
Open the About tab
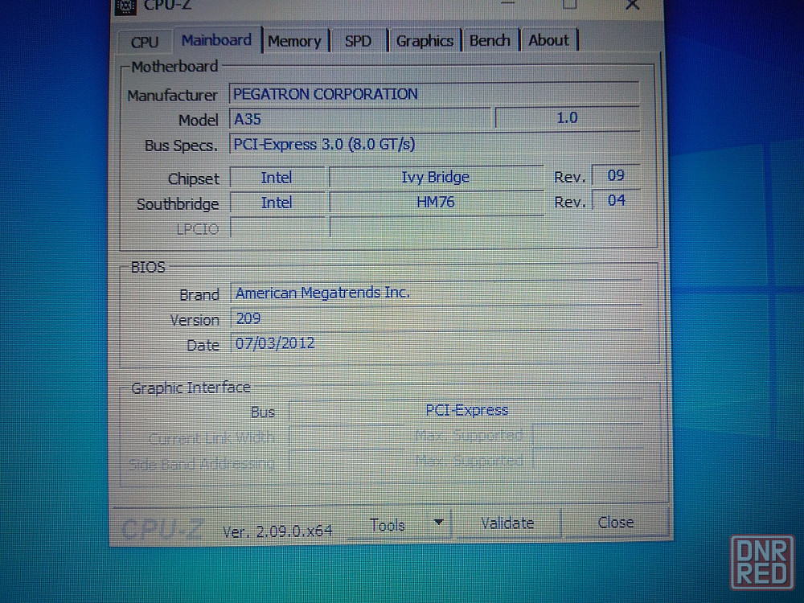548,40
